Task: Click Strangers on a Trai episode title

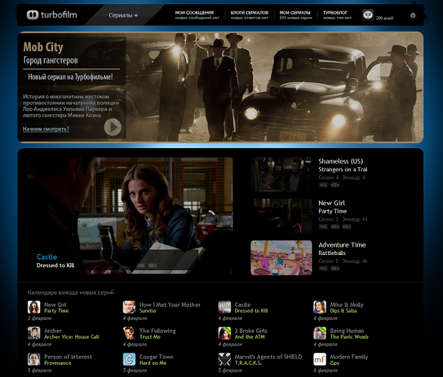Action: [343, 169]
